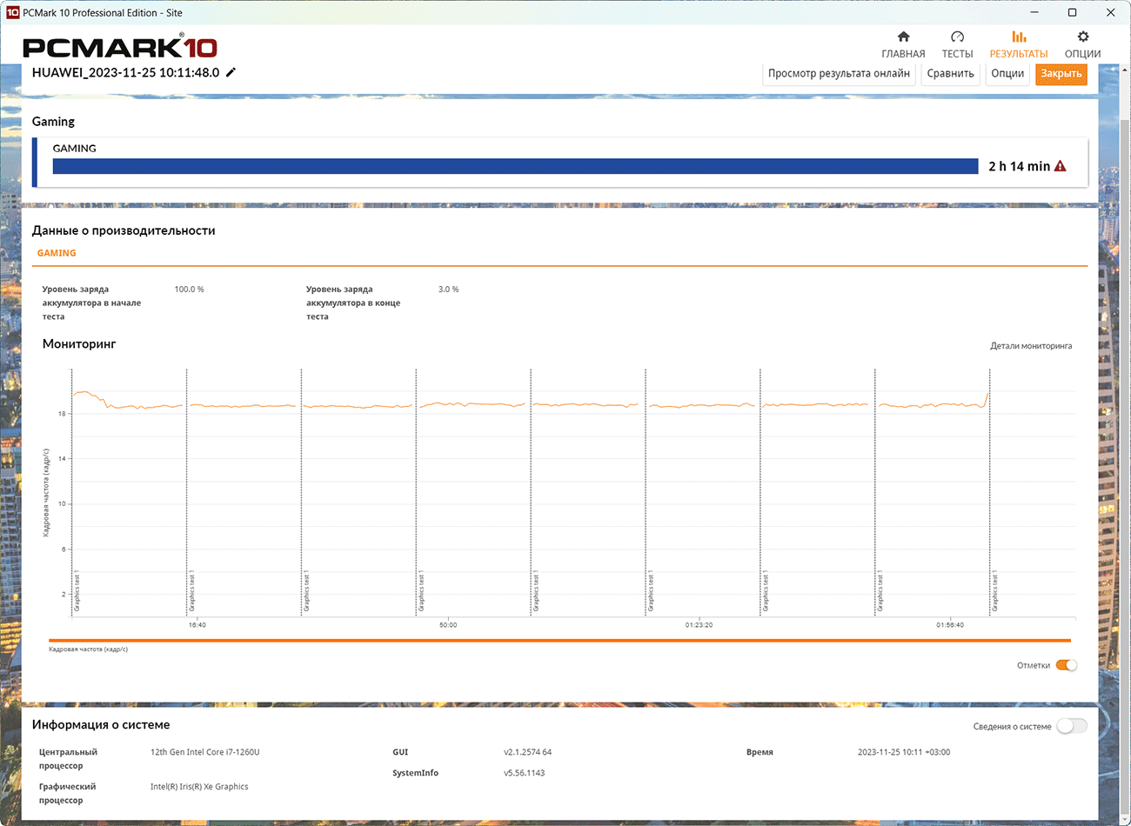Maximize the PCMark 10 window
This screenshot has height=826, width=1131.
click(x=1072, y=12)
